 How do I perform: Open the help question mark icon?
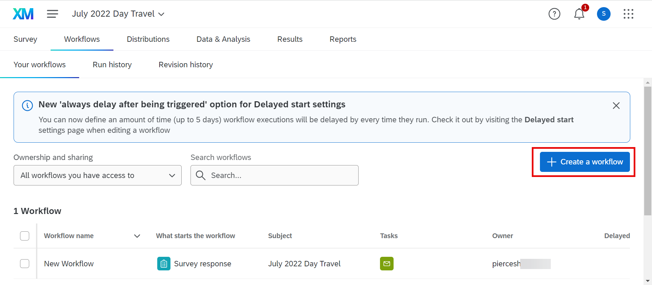[554, 14]
